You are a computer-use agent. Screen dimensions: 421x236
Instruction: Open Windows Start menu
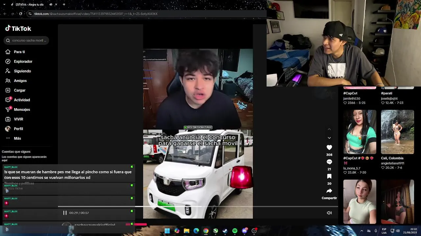click(x=167, y=231)
